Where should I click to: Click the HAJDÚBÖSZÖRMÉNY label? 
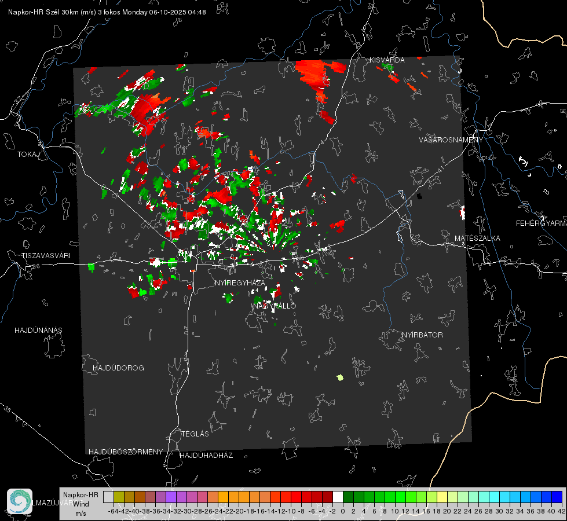point(126,452)
